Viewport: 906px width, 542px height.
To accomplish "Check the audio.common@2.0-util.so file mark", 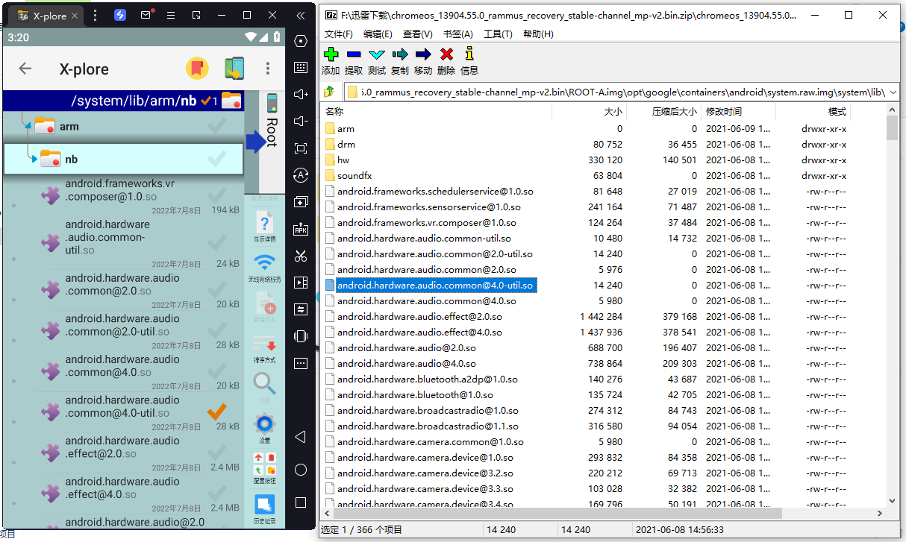I will [x=216, y=330].
